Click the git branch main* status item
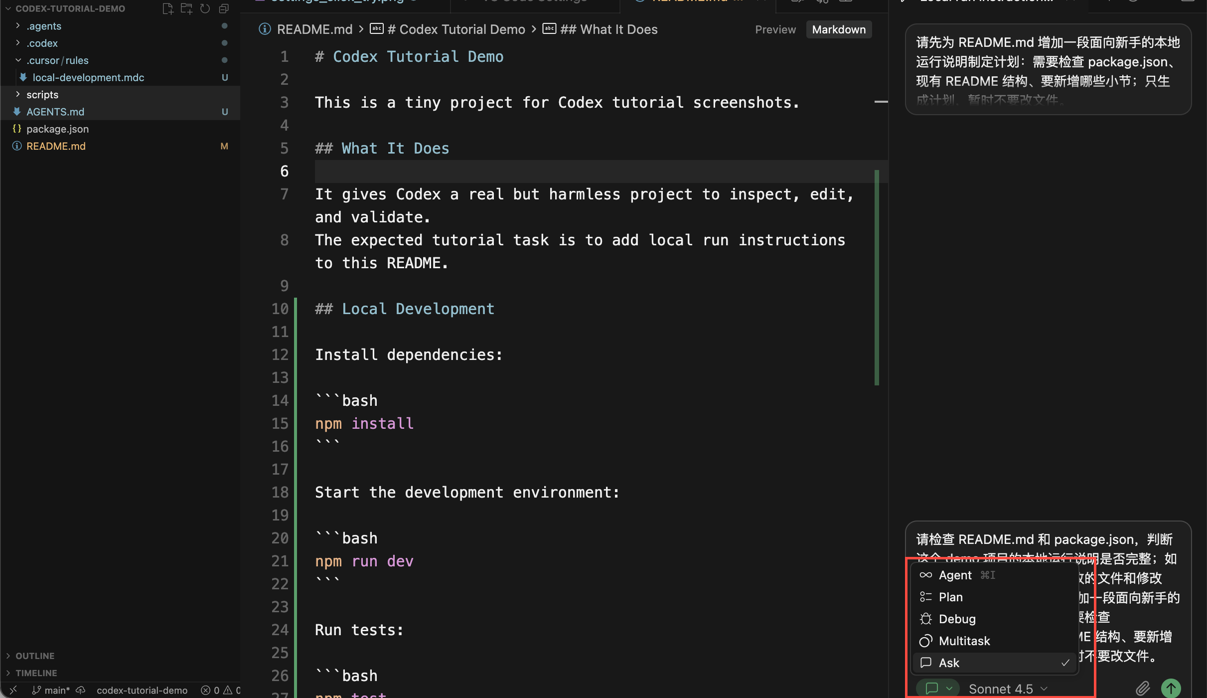Viewport: 1207px width, 698px height. point(50,690)
